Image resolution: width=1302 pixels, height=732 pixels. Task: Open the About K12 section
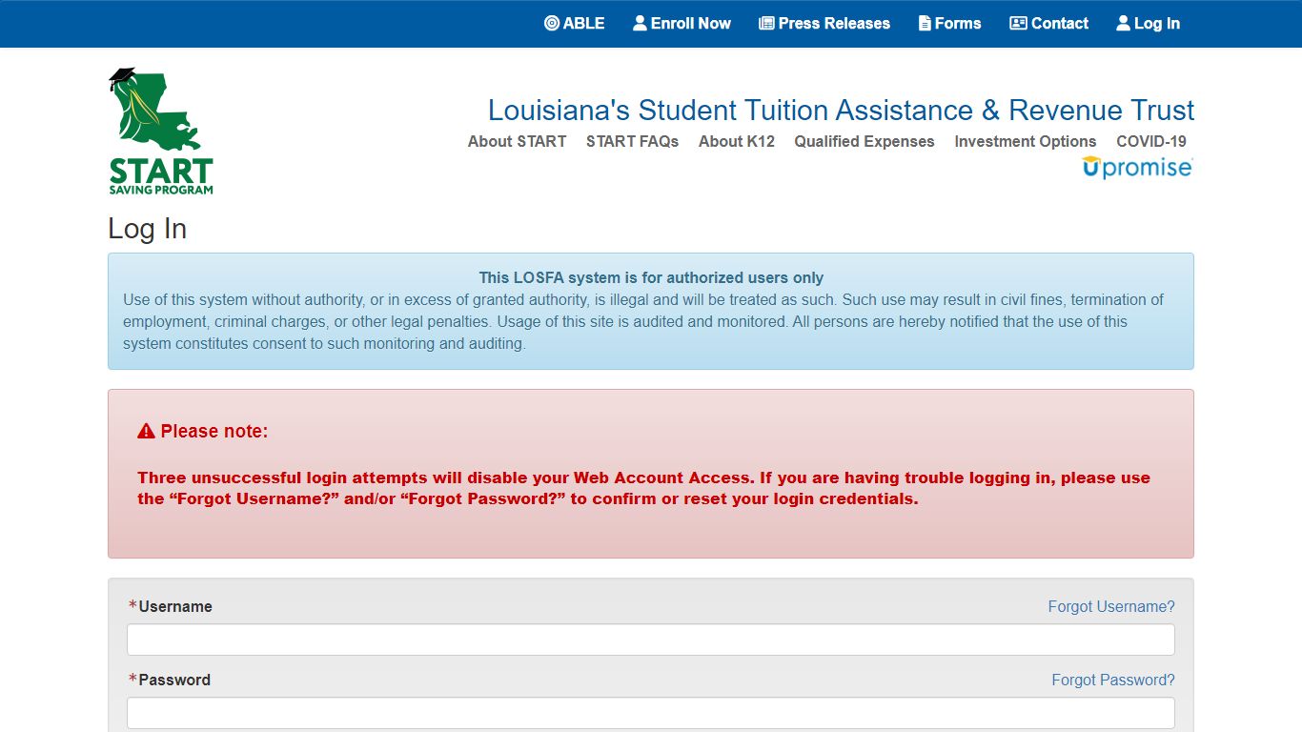click(x=736, y=141)
